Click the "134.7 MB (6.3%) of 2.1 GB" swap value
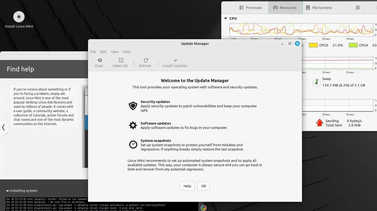This screenshot has width=377, height=211. coord(344,85)
